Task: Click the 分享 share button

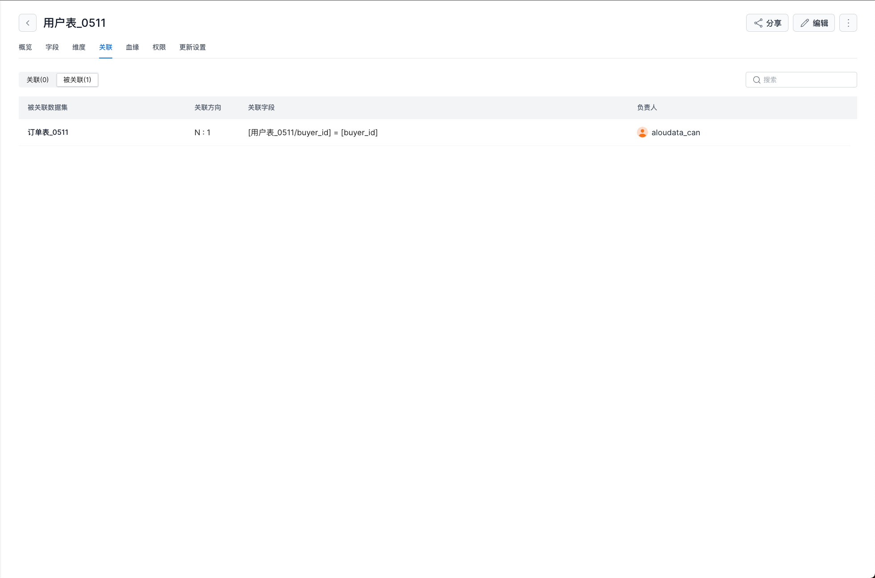Action: [767, 23]
